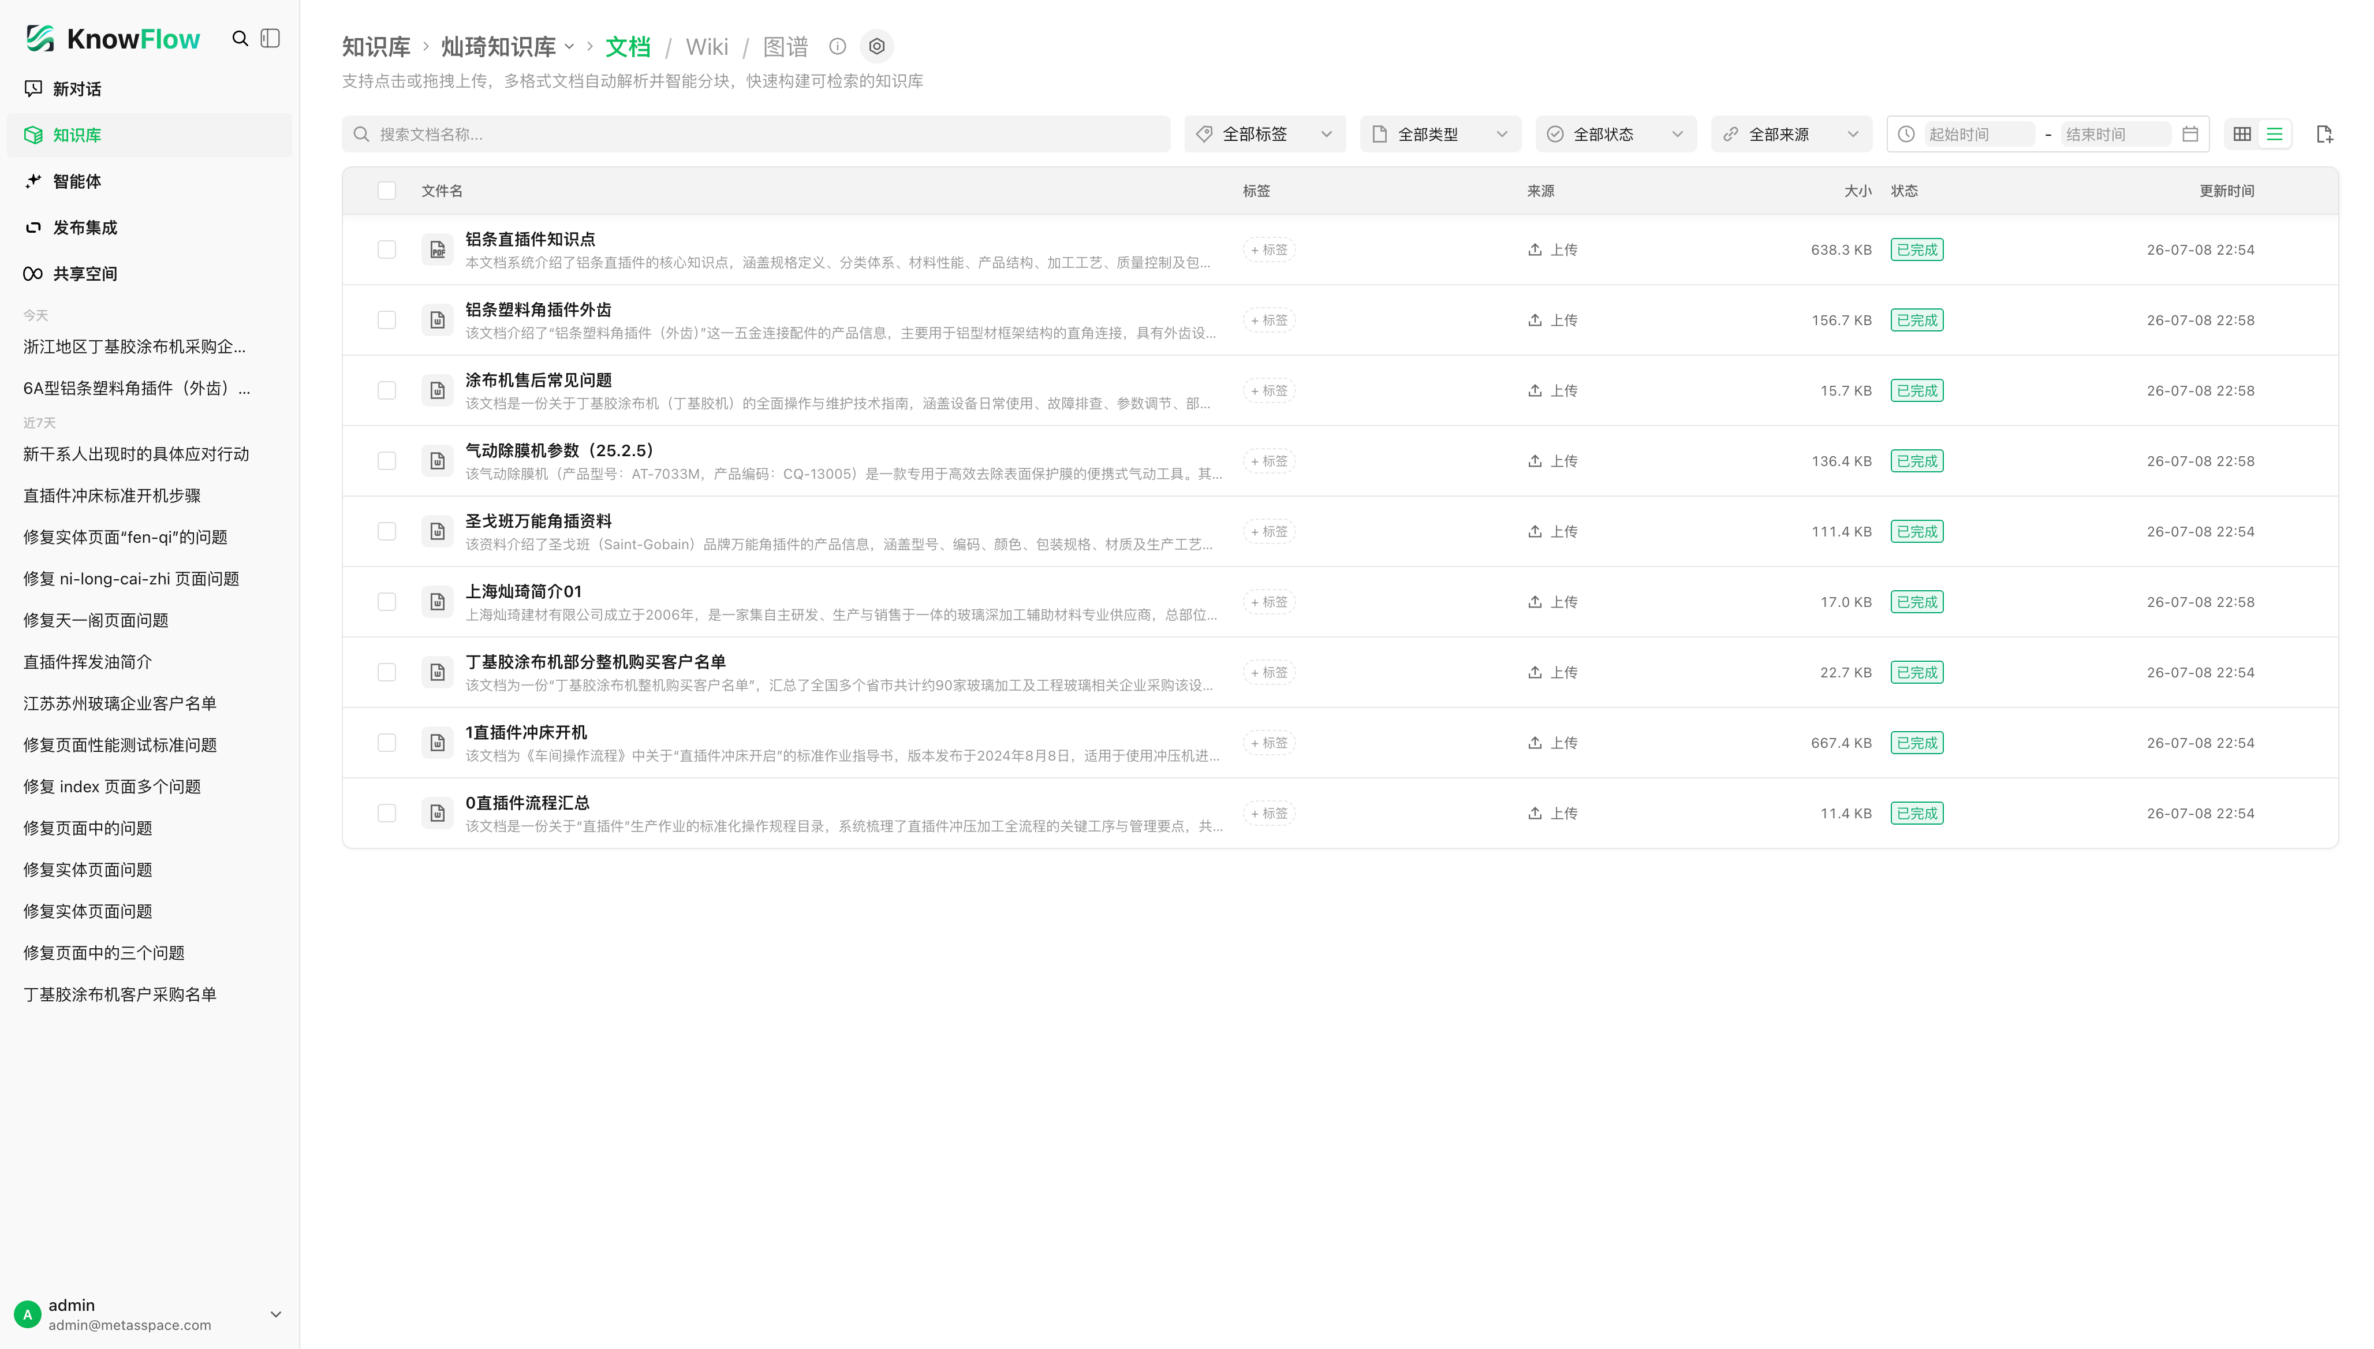Click the add document file icon
Viewport: 2374px width, 1349px height.
coord(2324,135)
